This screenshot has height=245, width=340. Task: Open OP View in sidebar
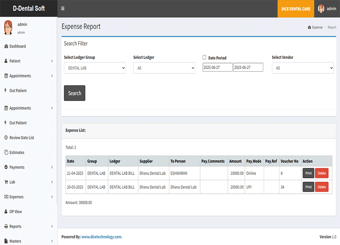(x=15, y=212)
